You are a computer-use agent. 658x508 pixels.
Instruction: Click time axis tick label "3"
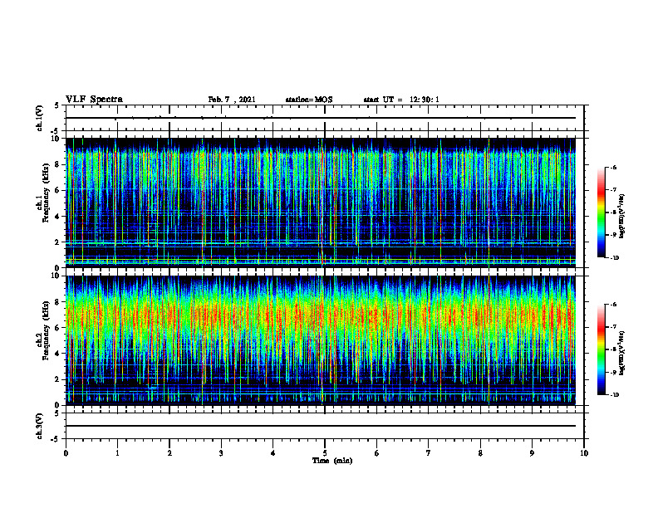click(221, 453)
